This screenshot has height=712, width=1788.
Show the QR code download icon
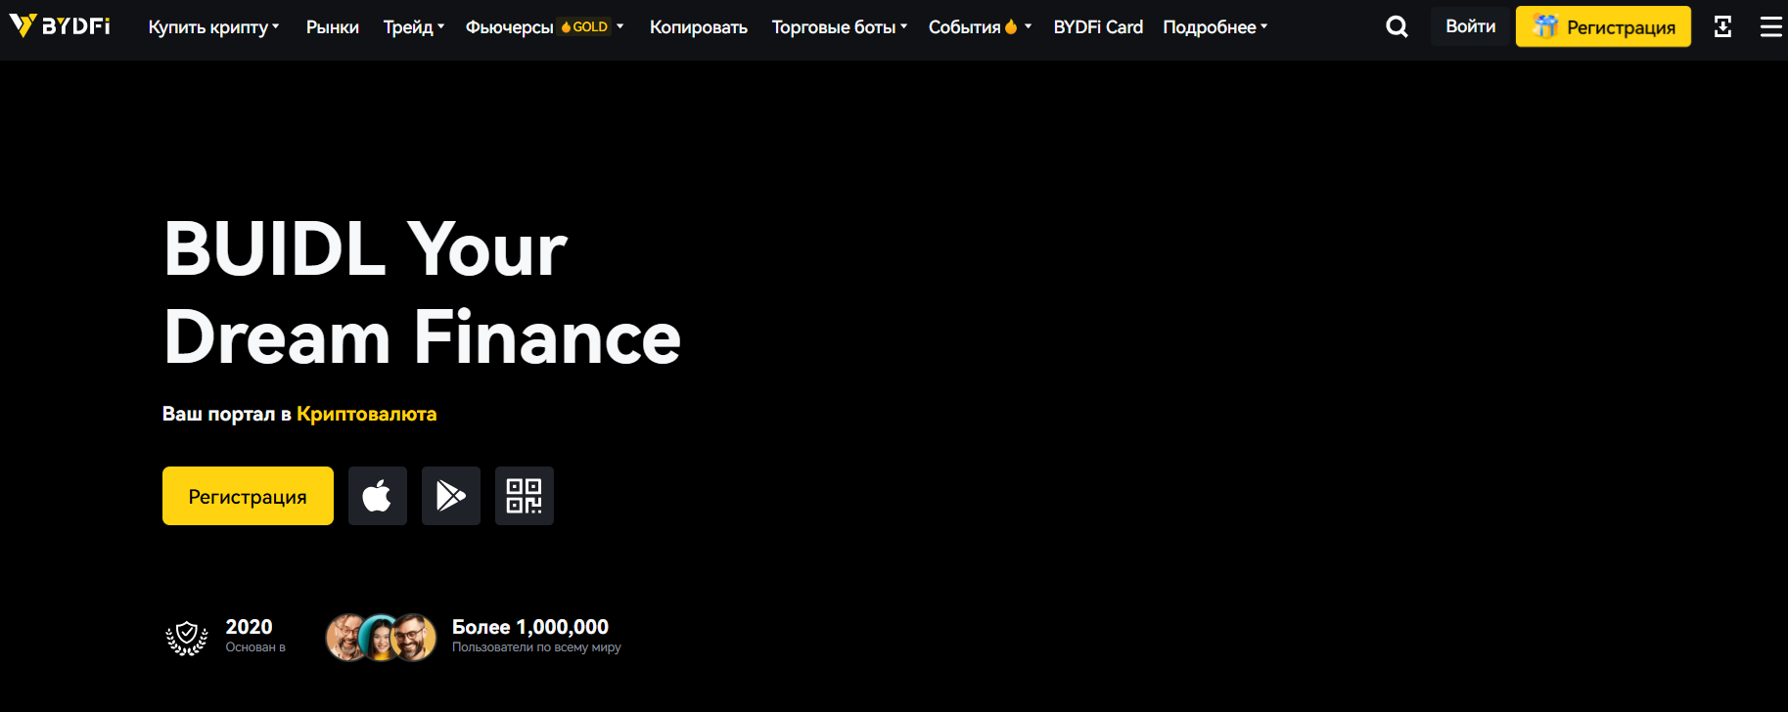[525, 496]
